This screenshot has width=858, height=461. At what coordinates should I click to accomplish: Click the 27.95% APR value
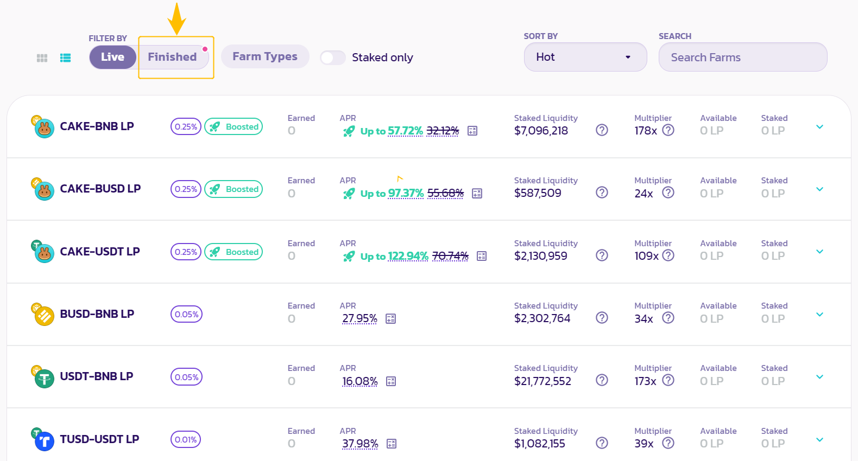359,319
